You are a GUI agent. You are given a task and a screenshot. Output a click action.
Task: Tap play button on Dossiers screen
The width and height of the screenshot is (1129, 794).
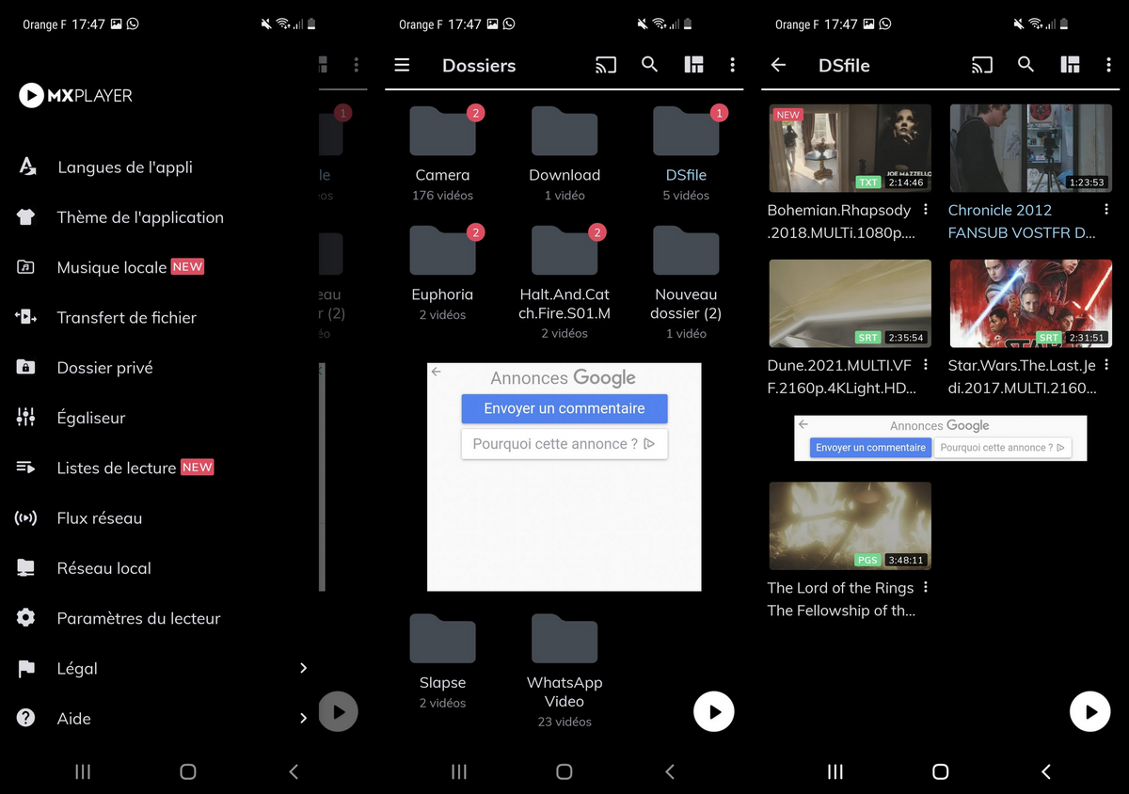[x=714, y=712]
